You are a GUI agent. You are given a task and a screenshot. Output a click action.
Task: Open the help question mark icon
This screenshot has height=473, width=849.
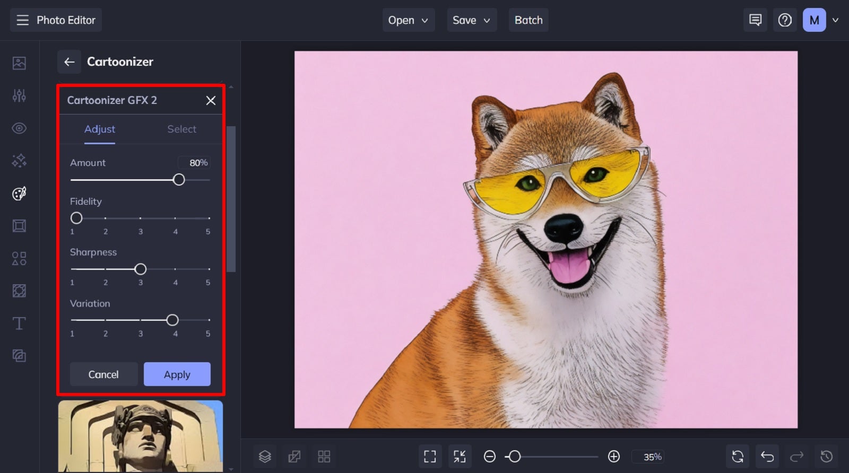click(x=785, y=20)
